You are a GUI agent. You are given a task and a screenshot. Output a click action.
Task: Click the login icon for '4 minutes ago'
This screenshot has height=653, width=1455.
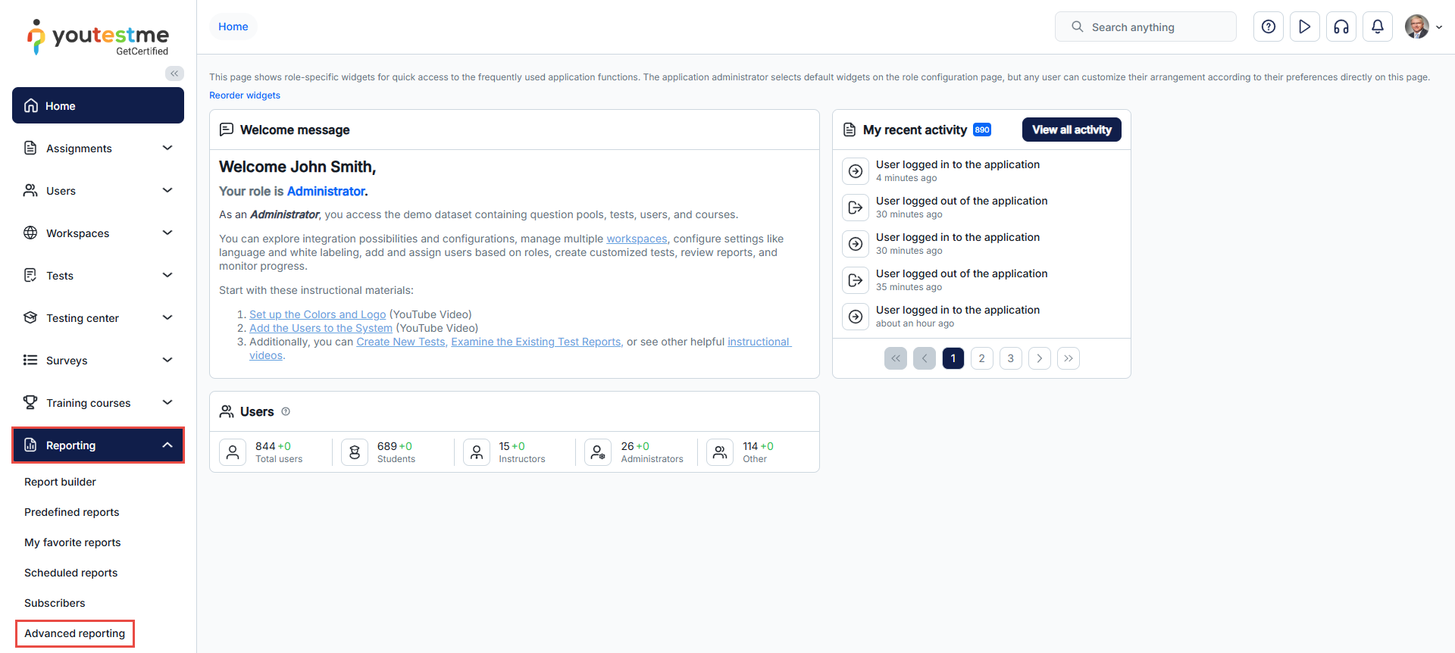[856, 171]
